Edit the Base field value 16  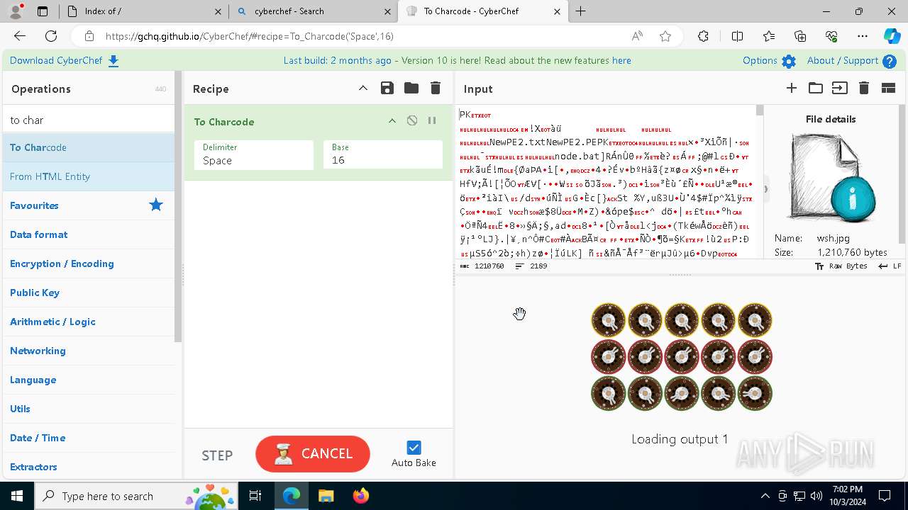383,154
